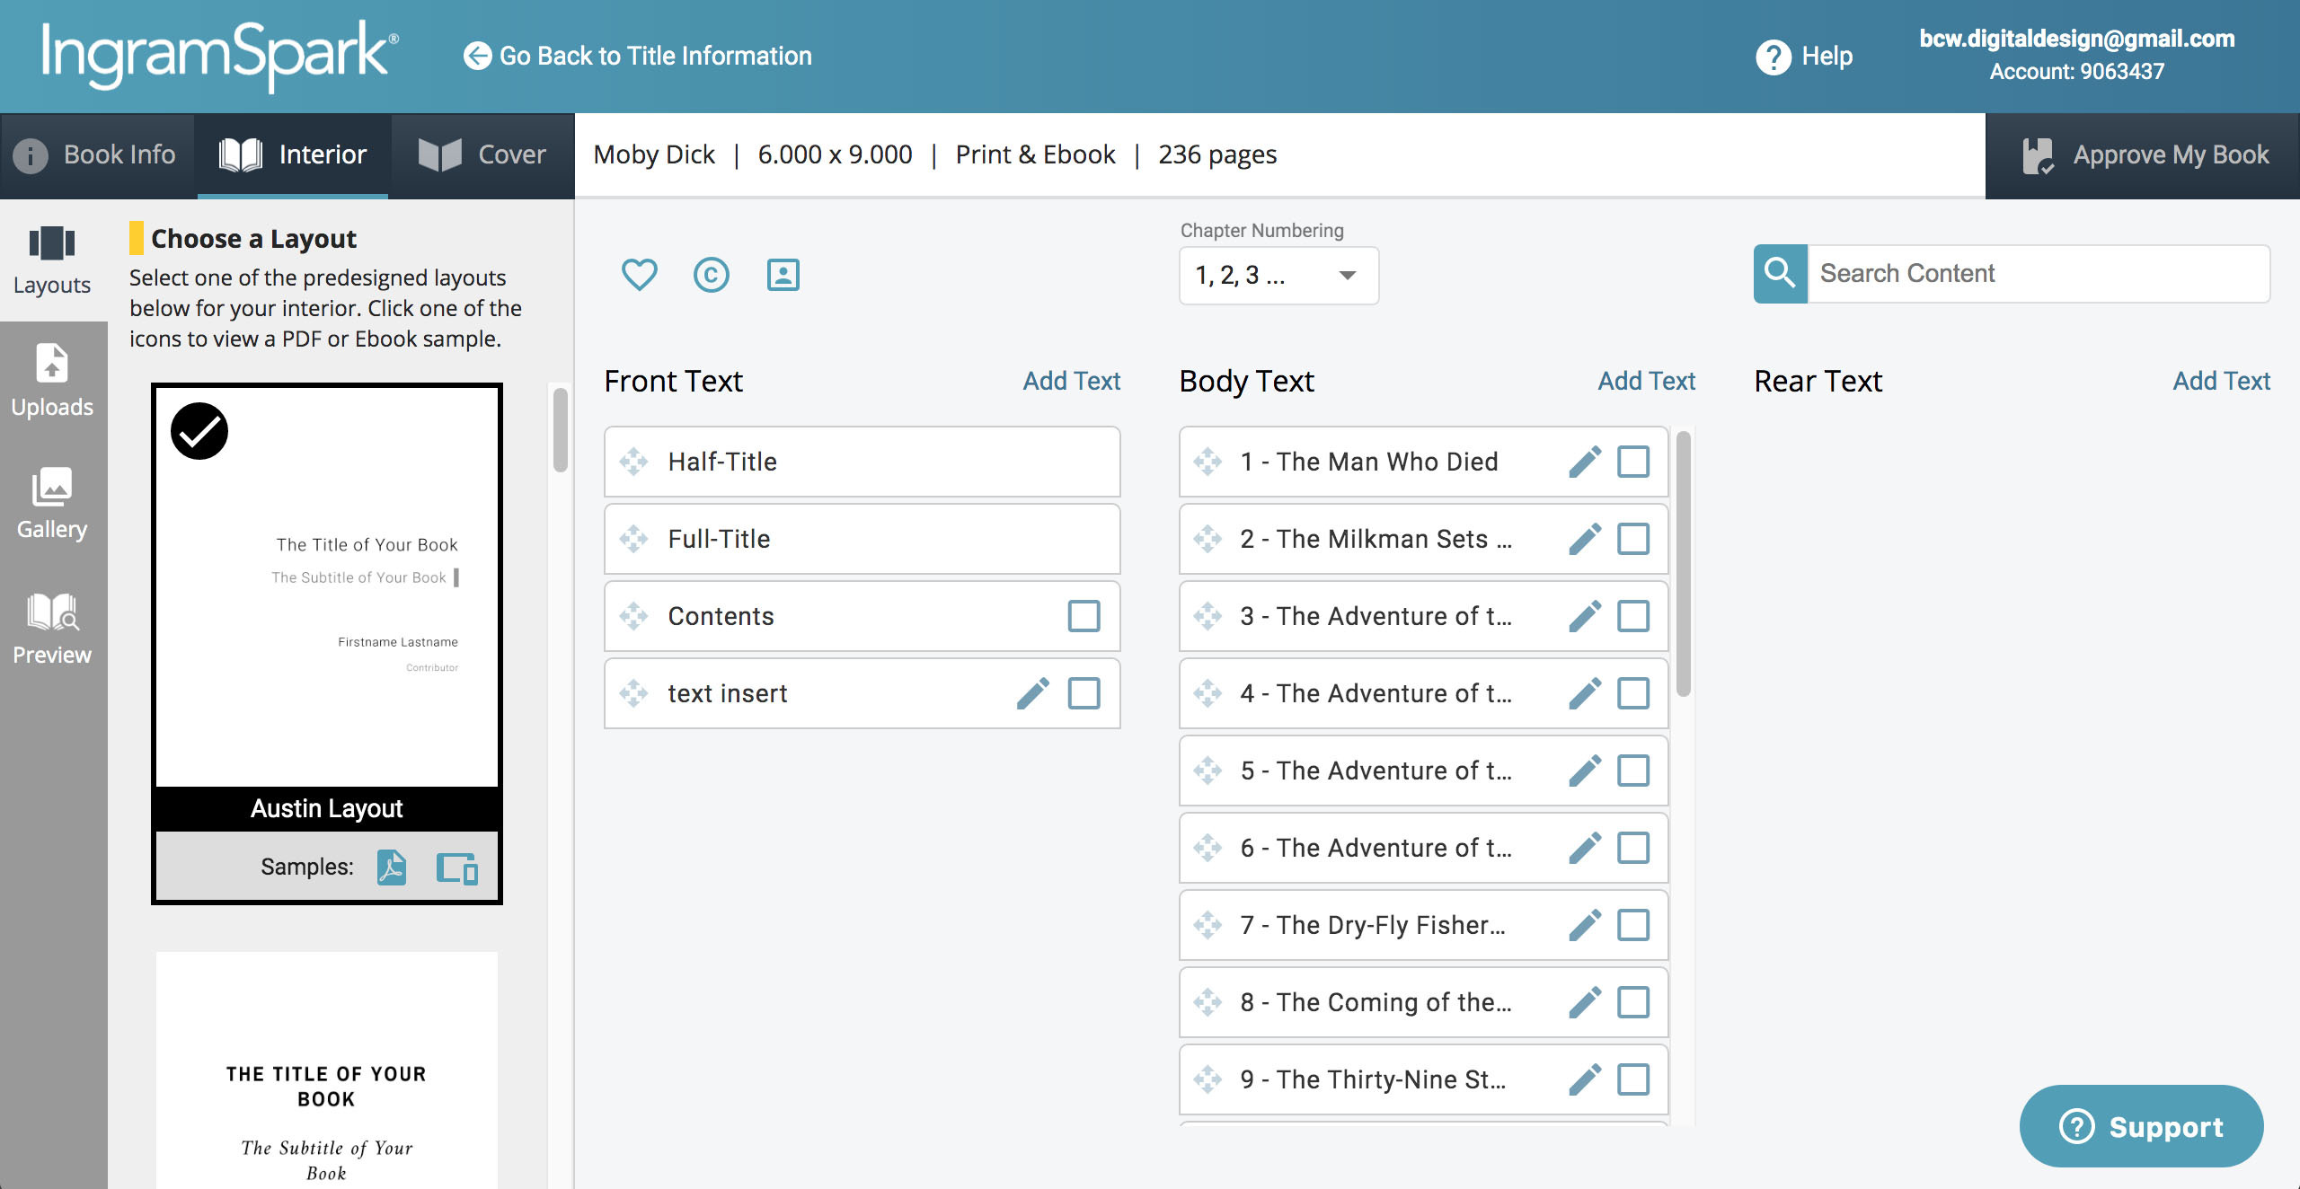Open the Chapter Numbering dropdown
This screenshot has height=1189, width=2300.
[x=1278, y=275]
